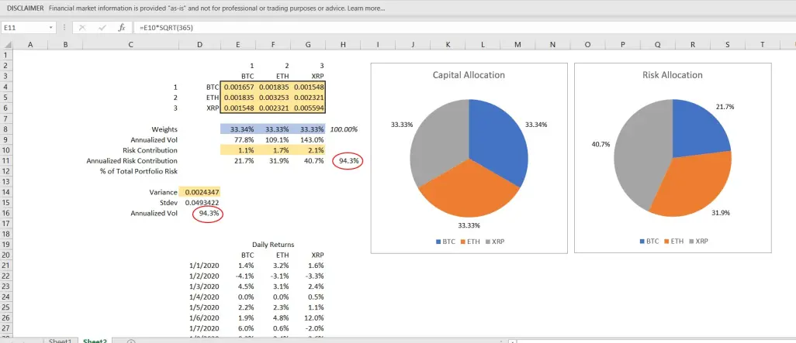Screen dimensions: 796x343
Task: Click date cell 1/1/2020
Action: [x=203, y=266]
